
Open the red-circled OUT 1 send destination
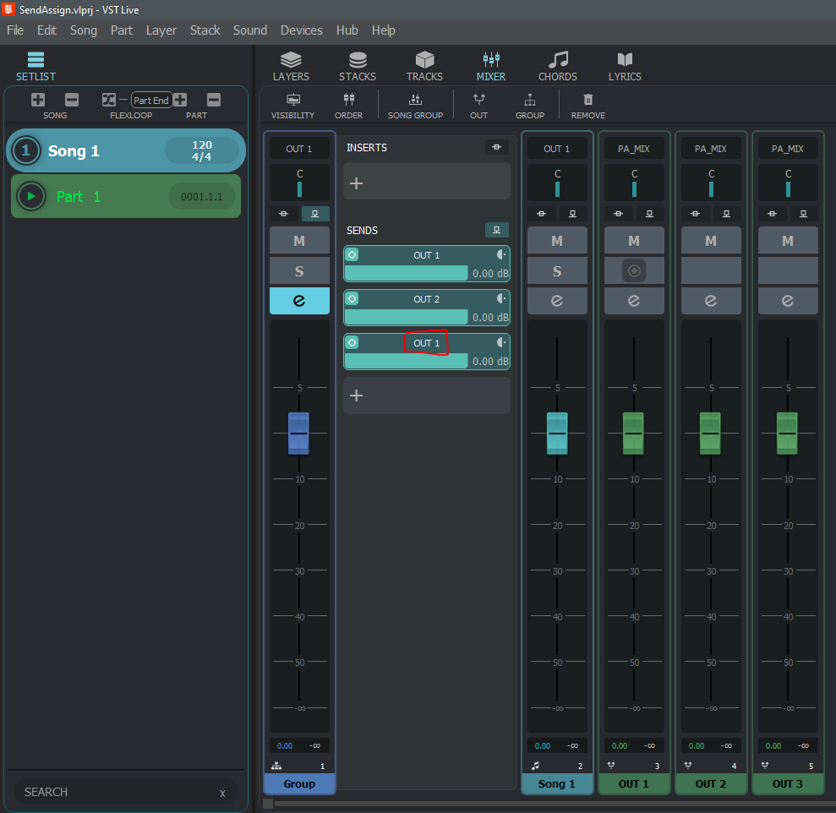click(x=426, y=343)
